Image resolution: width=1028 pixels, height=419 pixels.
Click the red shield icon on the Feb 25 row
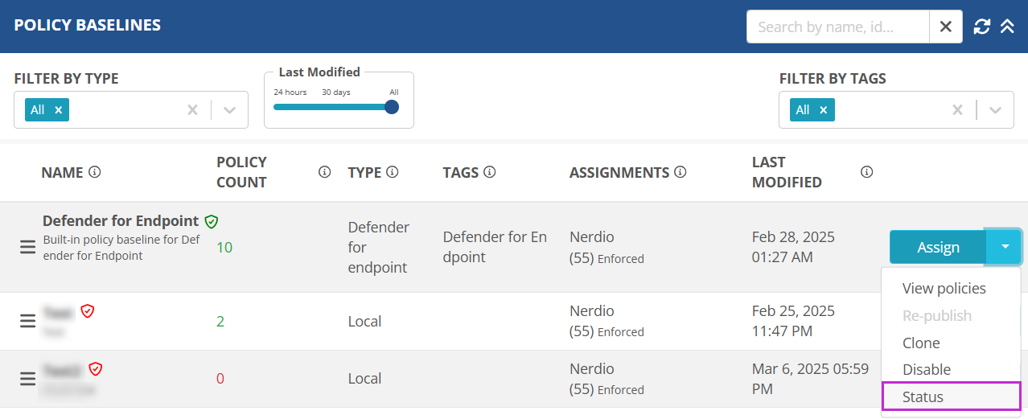88,311
